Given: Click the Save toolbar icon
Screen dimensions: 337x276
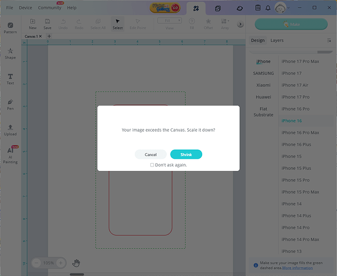Looking at the screenshot, I should [48, 24].
